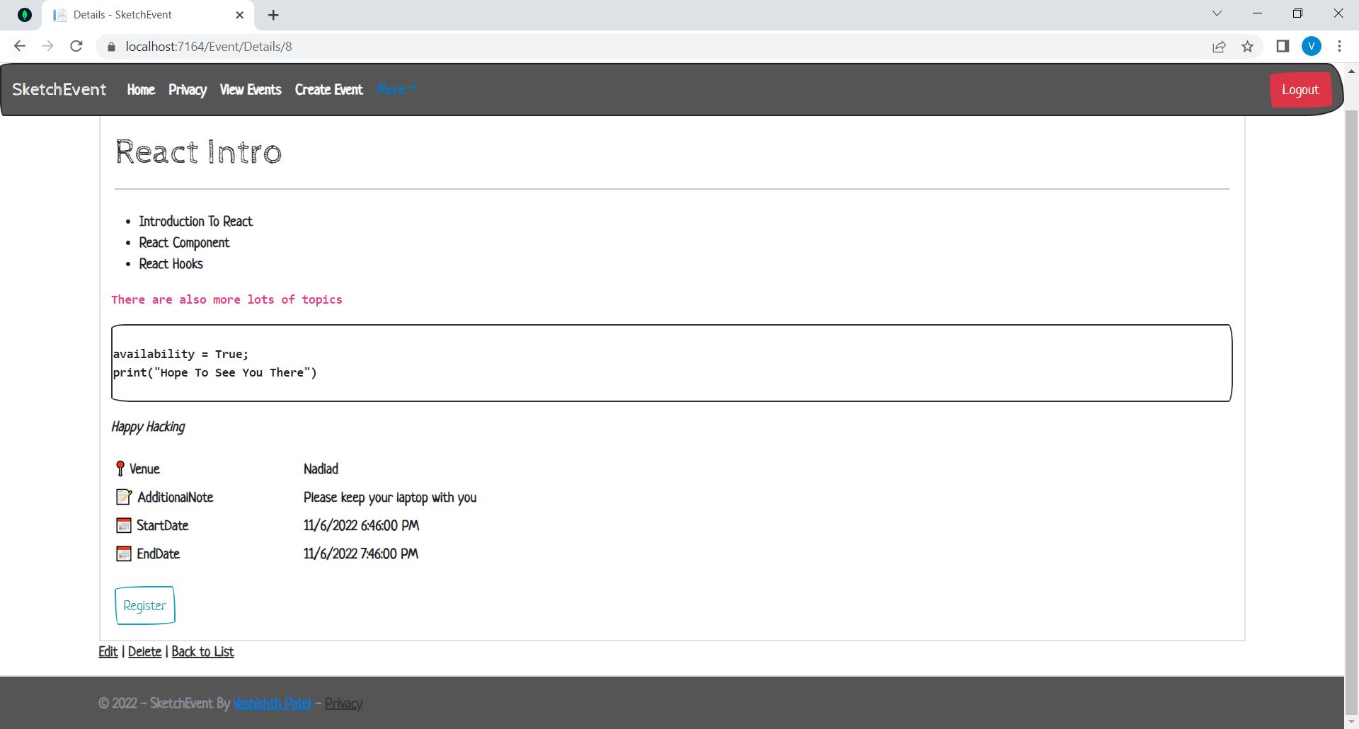The width and height of the screenshot is (1359, 729).
Task: Expand the More dropdown menu
Action: tap(396, 90)
